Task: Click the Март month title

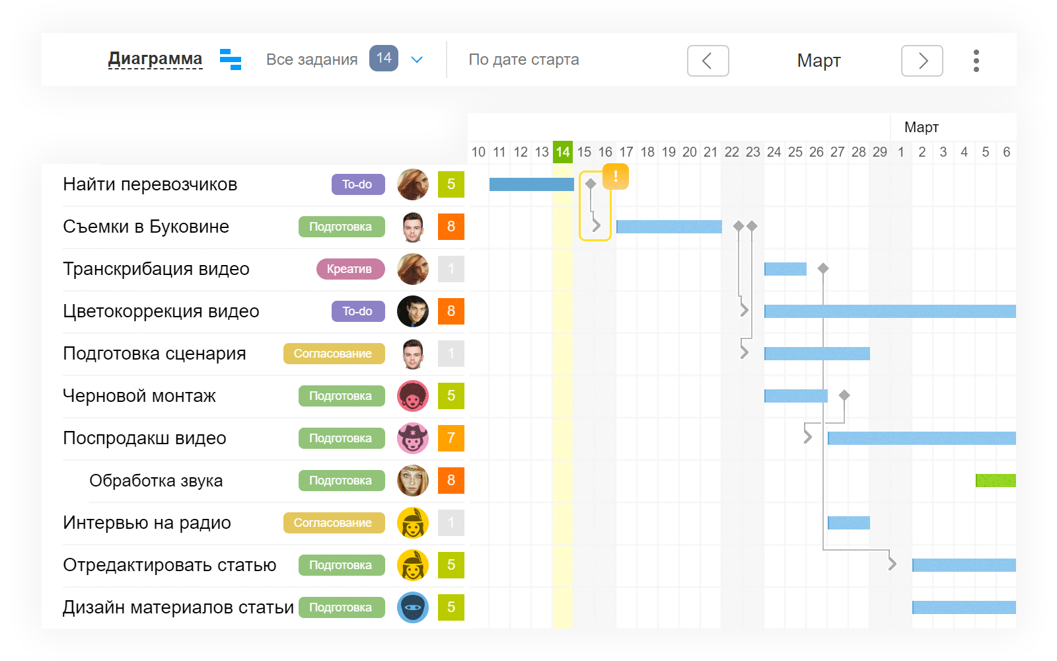Action: click(x=819, y=61)
